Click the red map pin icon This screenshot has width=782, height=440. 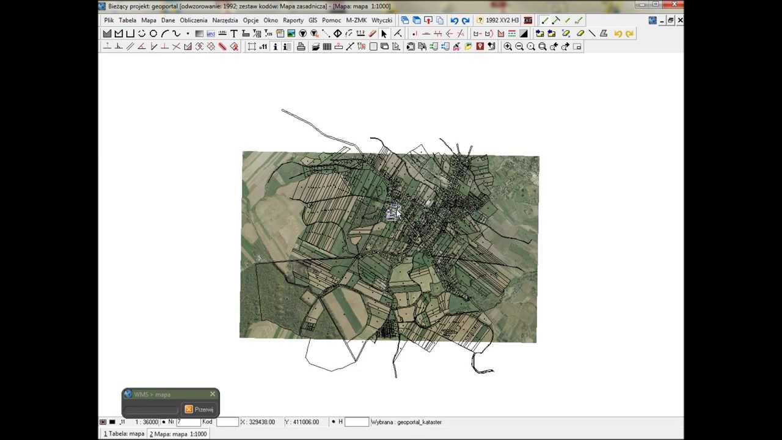tap(480, 46)
